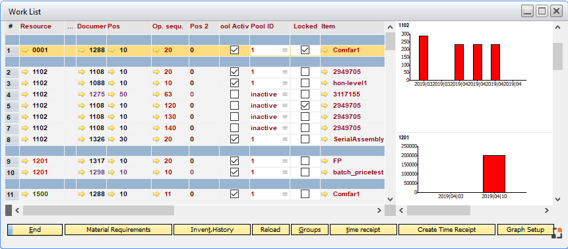
Task: Open op. sequence 140 link arrow
Action: 156,128
